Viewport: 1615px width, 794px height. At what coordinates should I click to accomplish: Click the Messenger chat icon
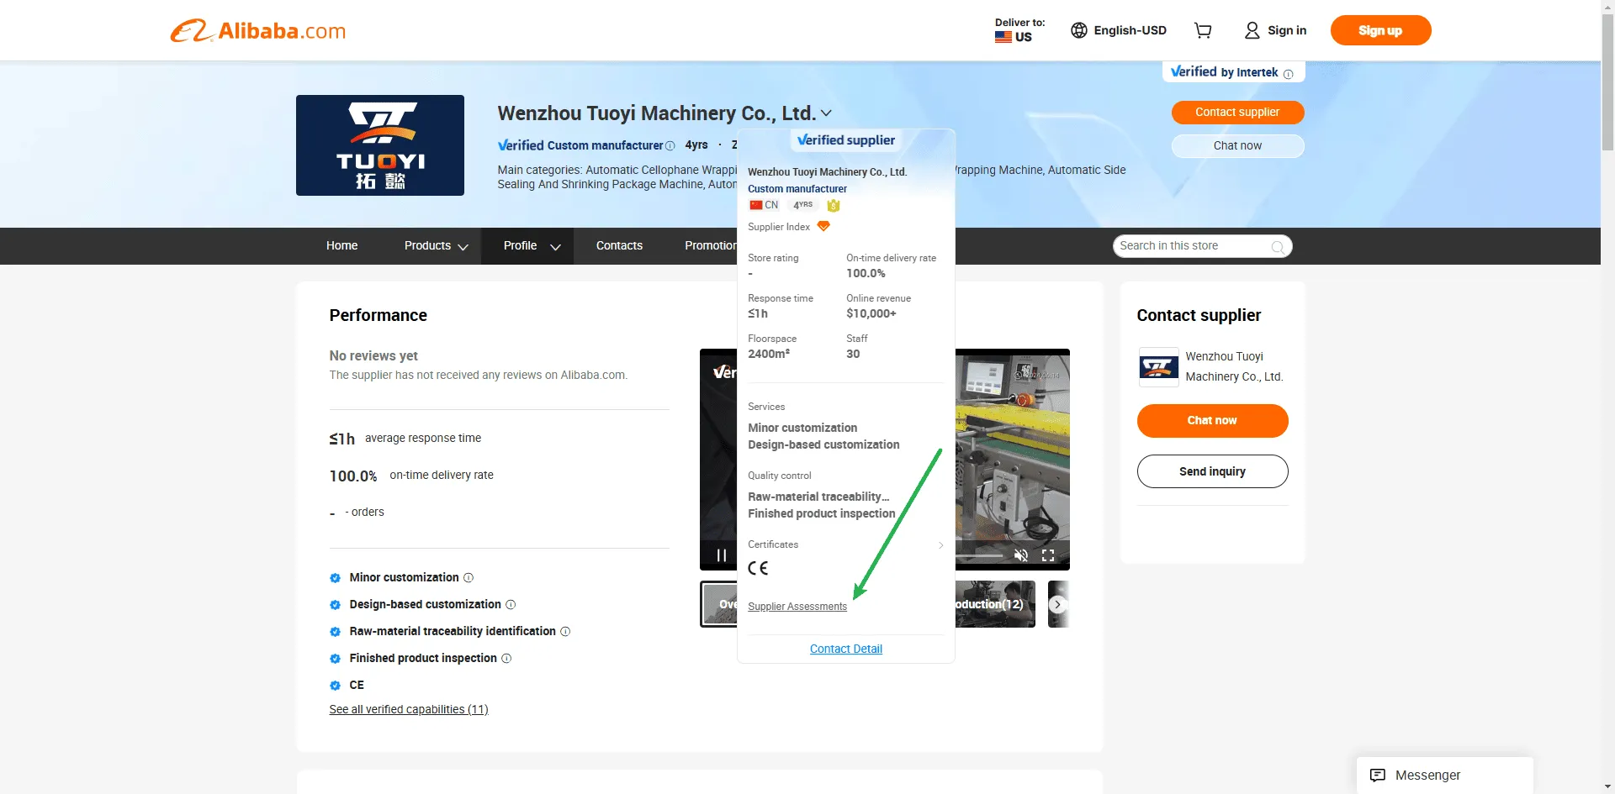[1378, 775]
